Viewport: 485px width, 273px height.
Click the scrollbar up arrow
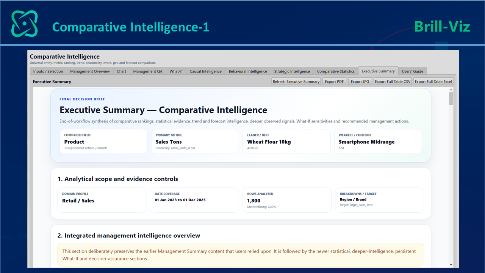[x=451, y=90]
